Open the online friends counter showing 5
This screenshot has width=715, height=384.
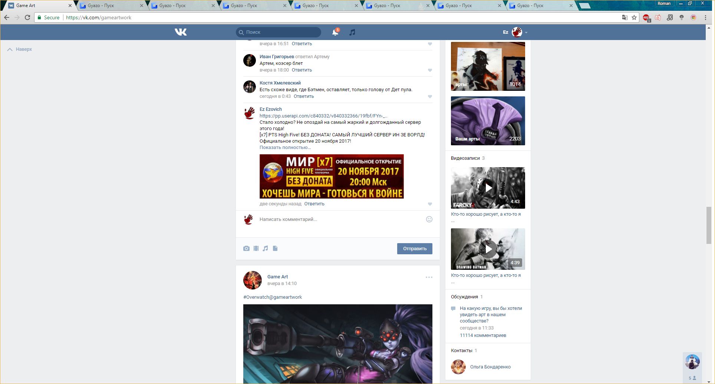tap(692, 378)
